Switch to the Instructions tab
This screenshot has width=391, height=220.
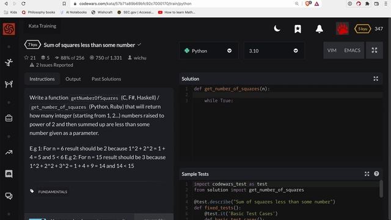pyautogui.click(x=42, y=79)
